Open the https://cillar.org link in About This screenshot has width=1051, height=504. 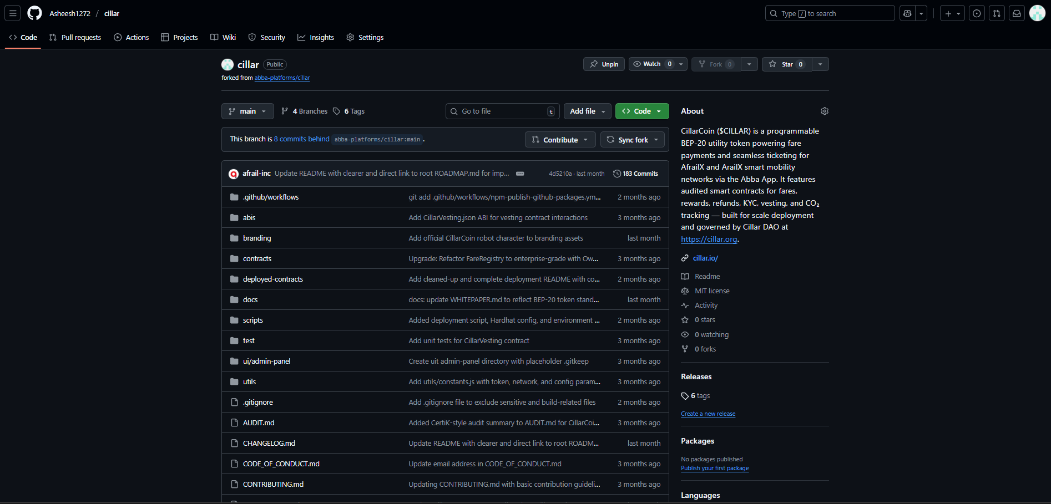click(x=709, y=239)
